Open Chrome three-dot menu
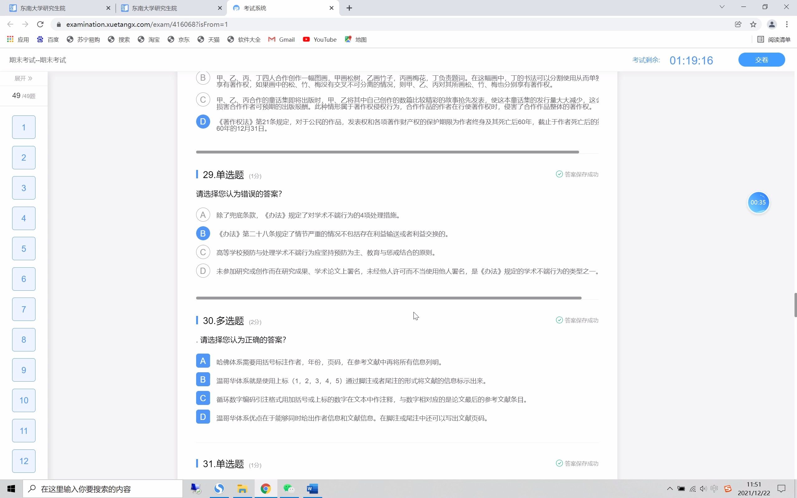Screen dimensions: 797x498 point(787,24)
